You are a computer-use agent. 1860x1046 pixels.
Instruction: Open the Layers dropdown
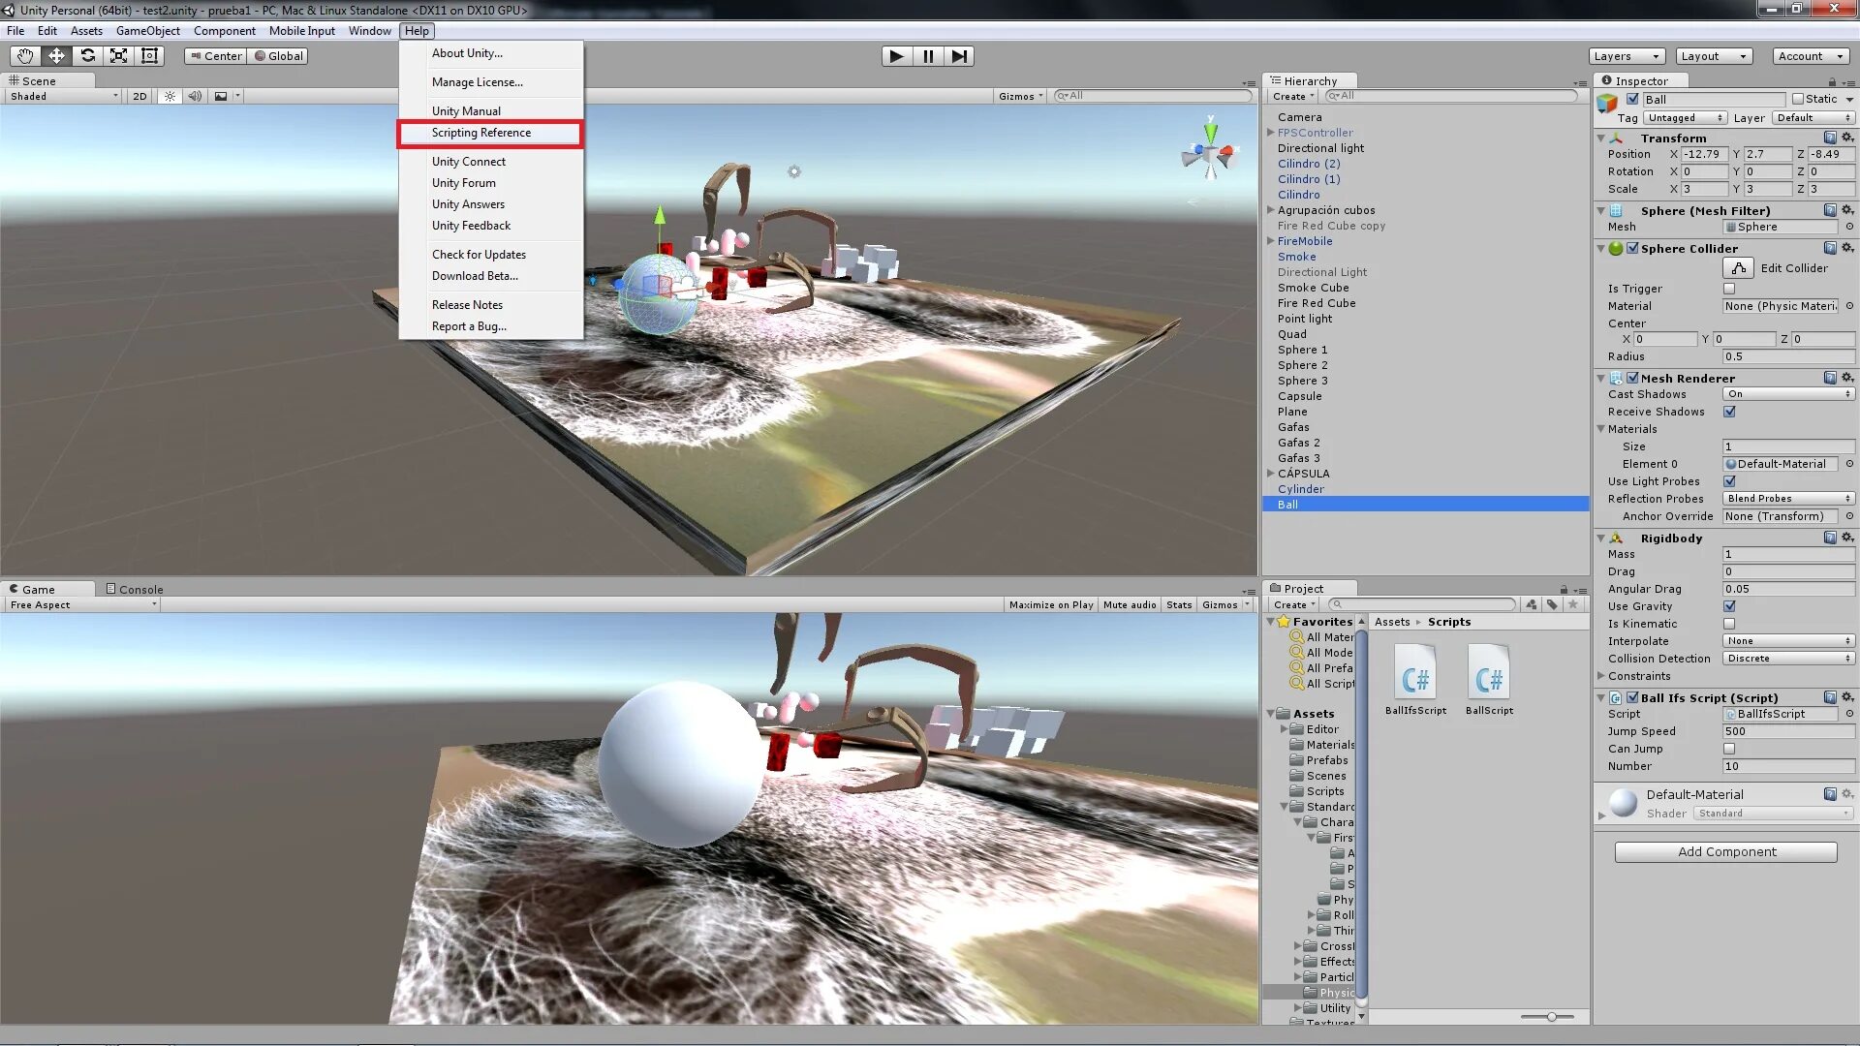point(1627,56)
